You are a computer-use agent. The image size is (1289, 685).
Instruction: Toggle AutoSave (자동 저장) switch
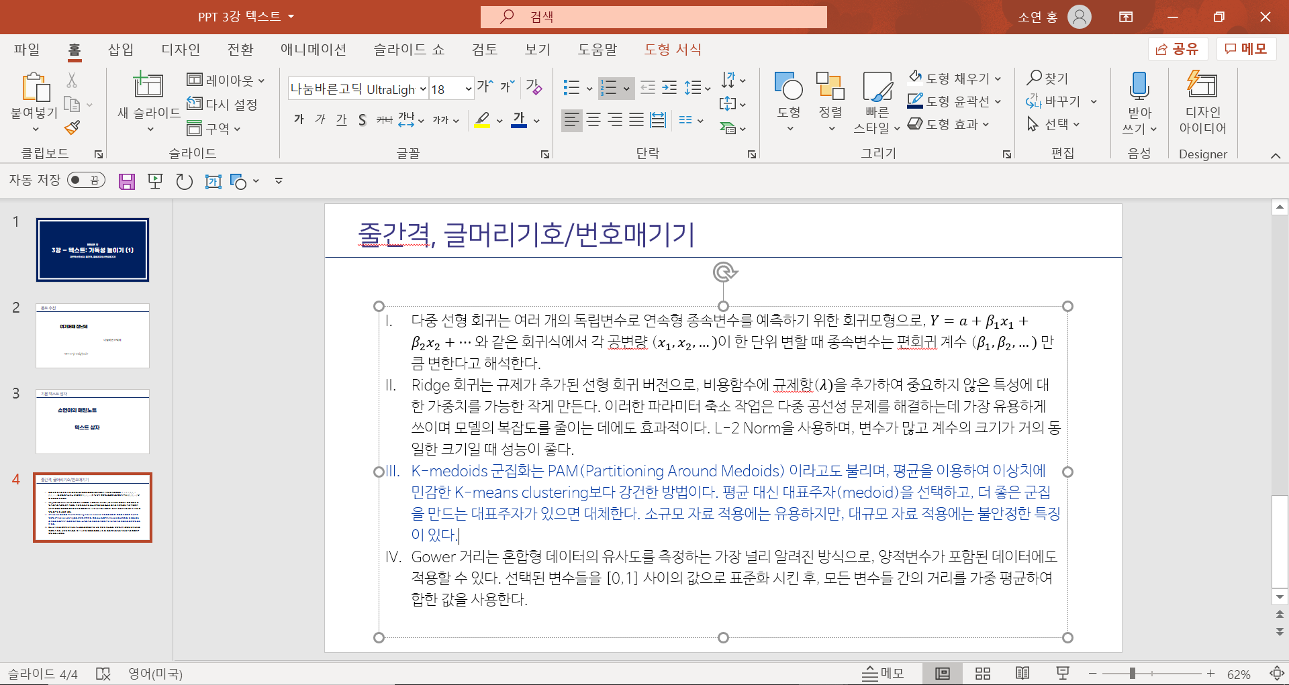coord(86,180)
